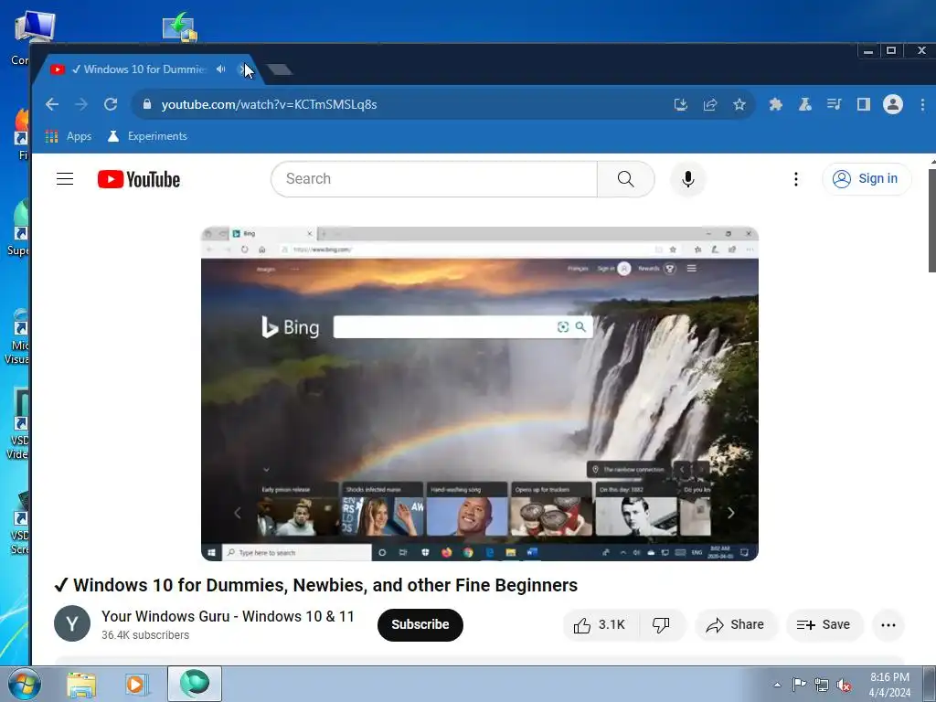Click the page vertical scrollbar
Image resolution: width=936 pixels, height=702 pixels.
[x=931, y=221]
